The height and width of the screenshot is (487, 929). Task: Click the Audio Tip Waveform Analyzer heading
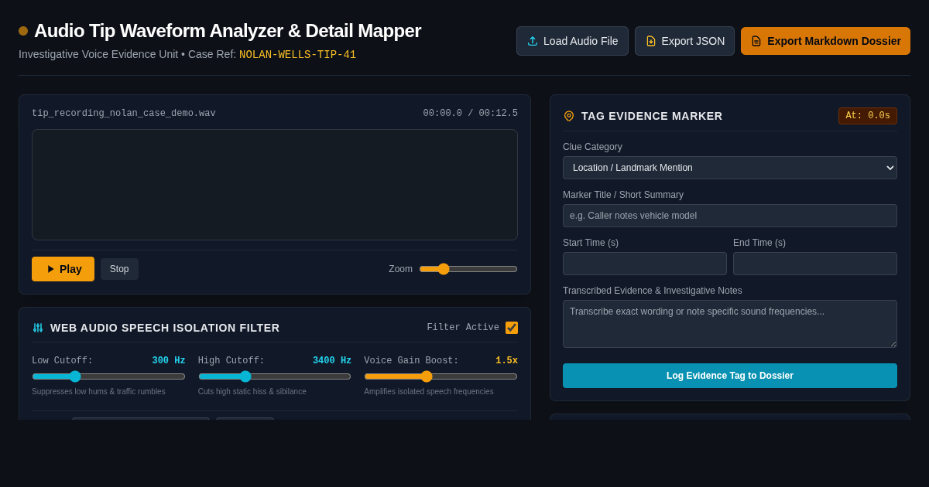[x=228, y=31]
